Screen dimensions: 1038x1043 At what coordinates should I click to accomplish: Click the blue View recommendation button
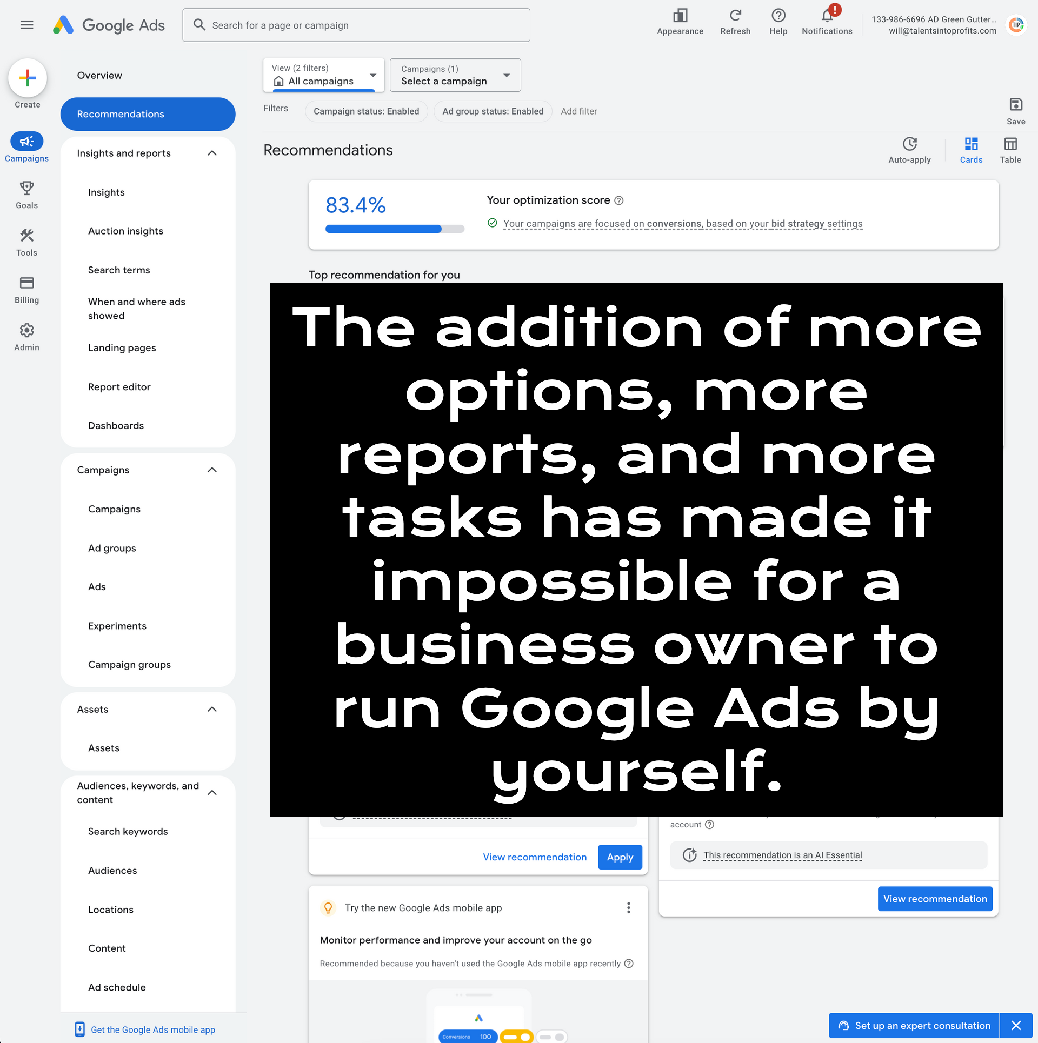(935, 899)
